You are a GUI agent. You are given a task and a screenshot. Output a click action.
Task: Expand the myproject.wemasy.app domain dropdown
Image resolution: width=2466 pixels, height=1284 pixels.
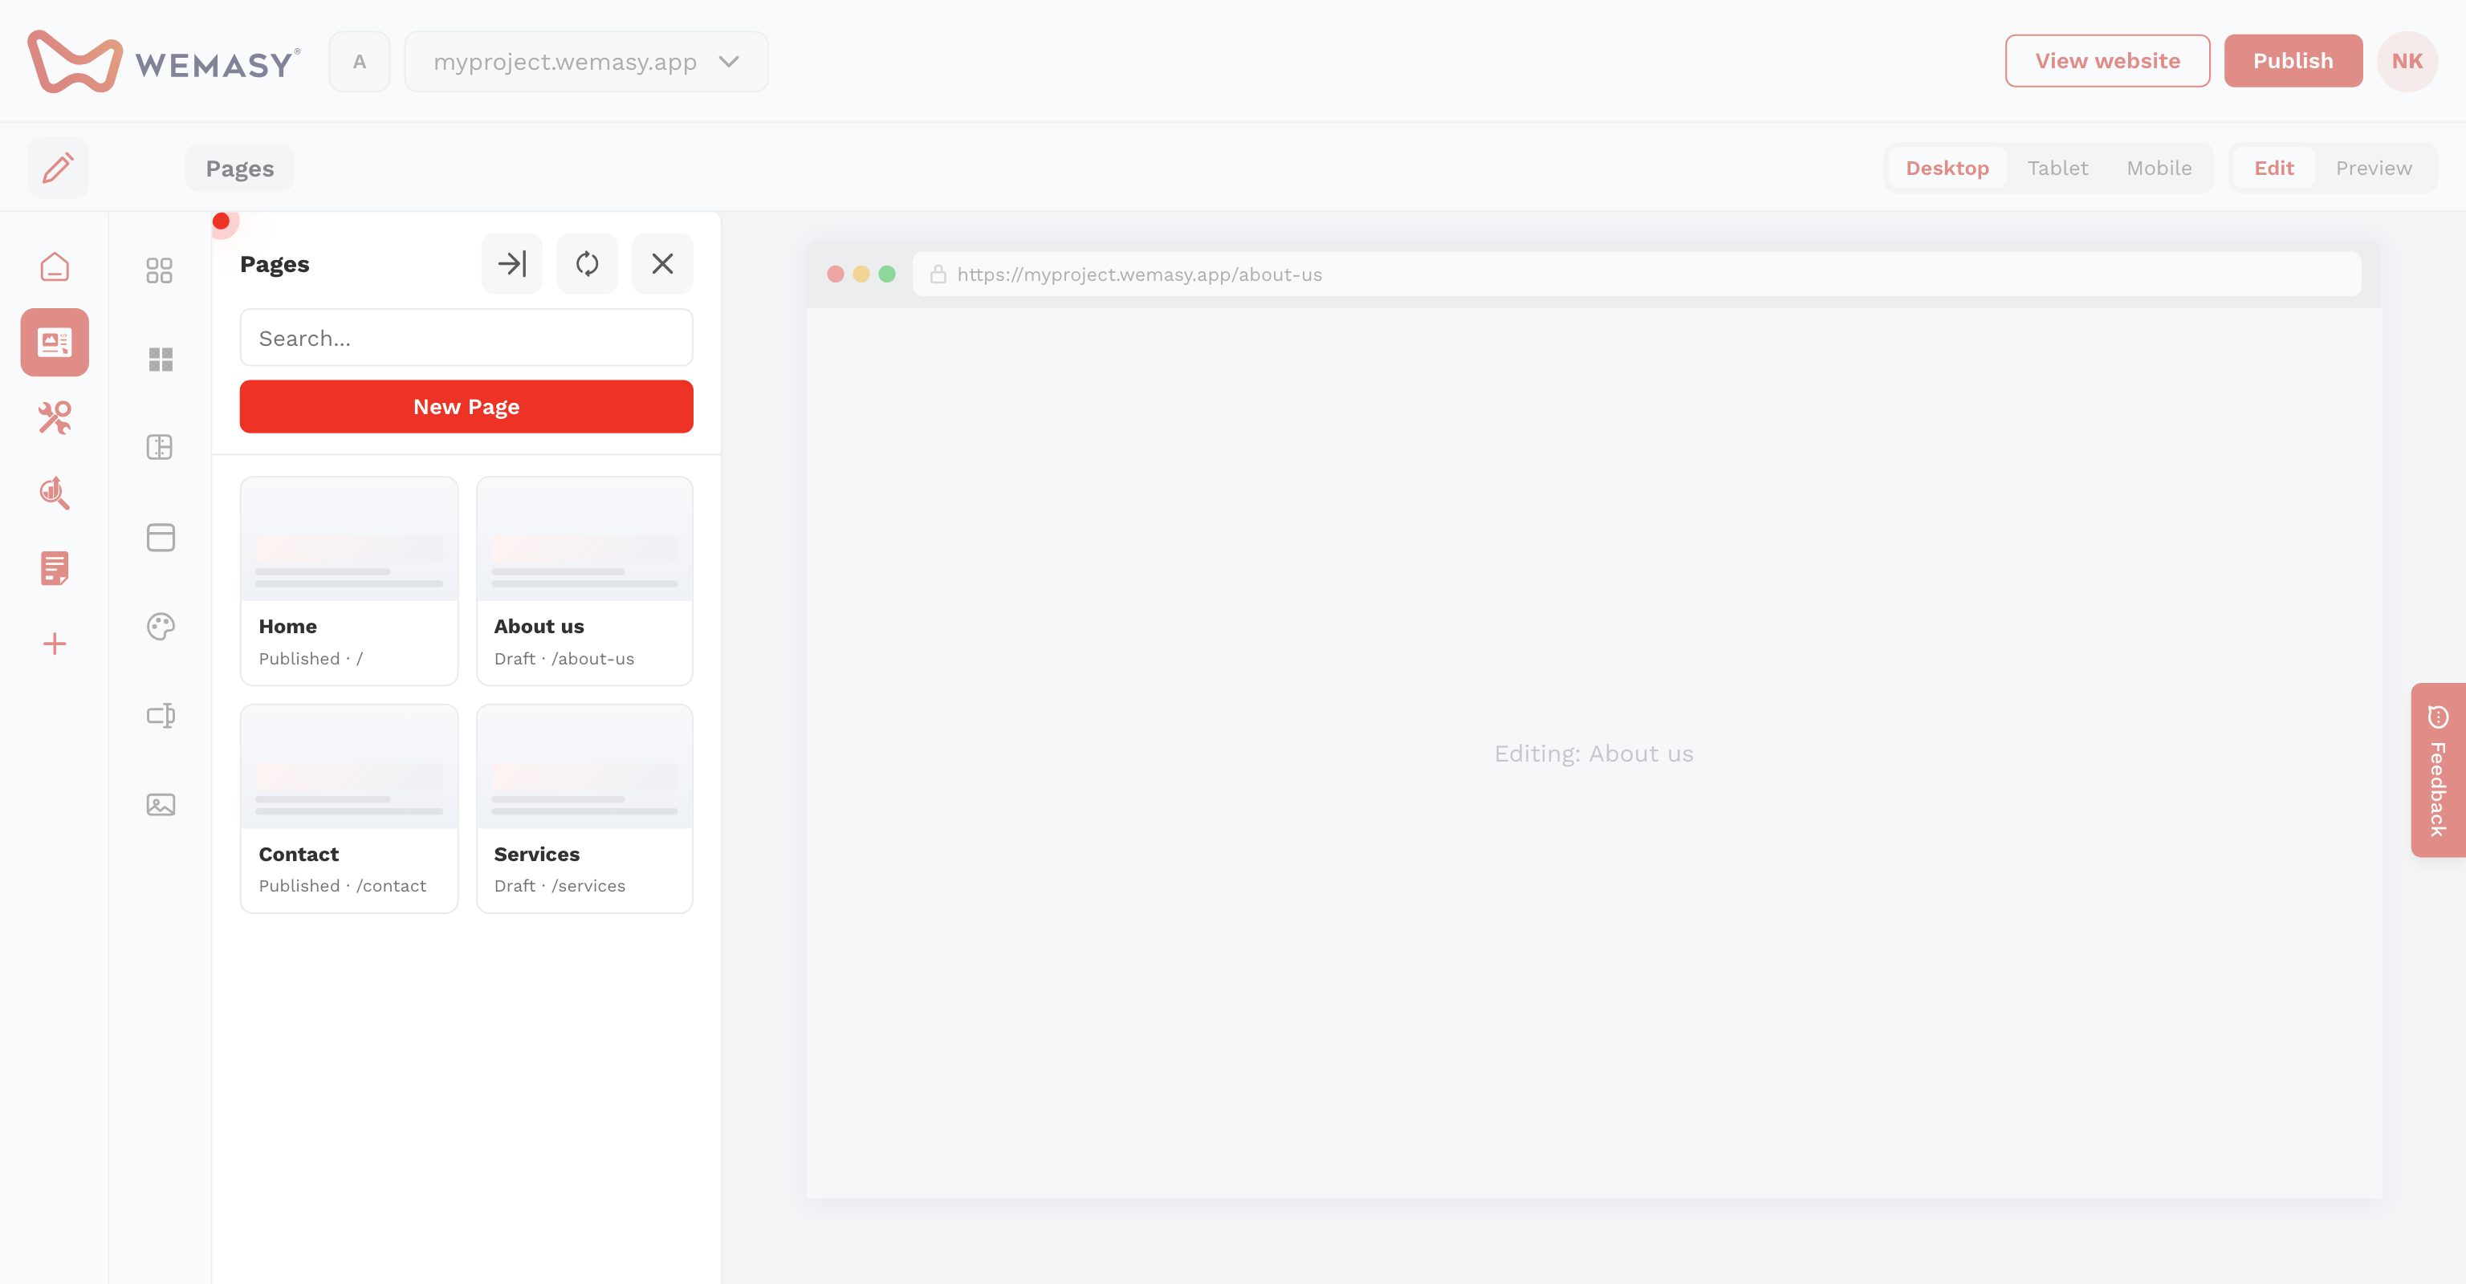[586, 61]
